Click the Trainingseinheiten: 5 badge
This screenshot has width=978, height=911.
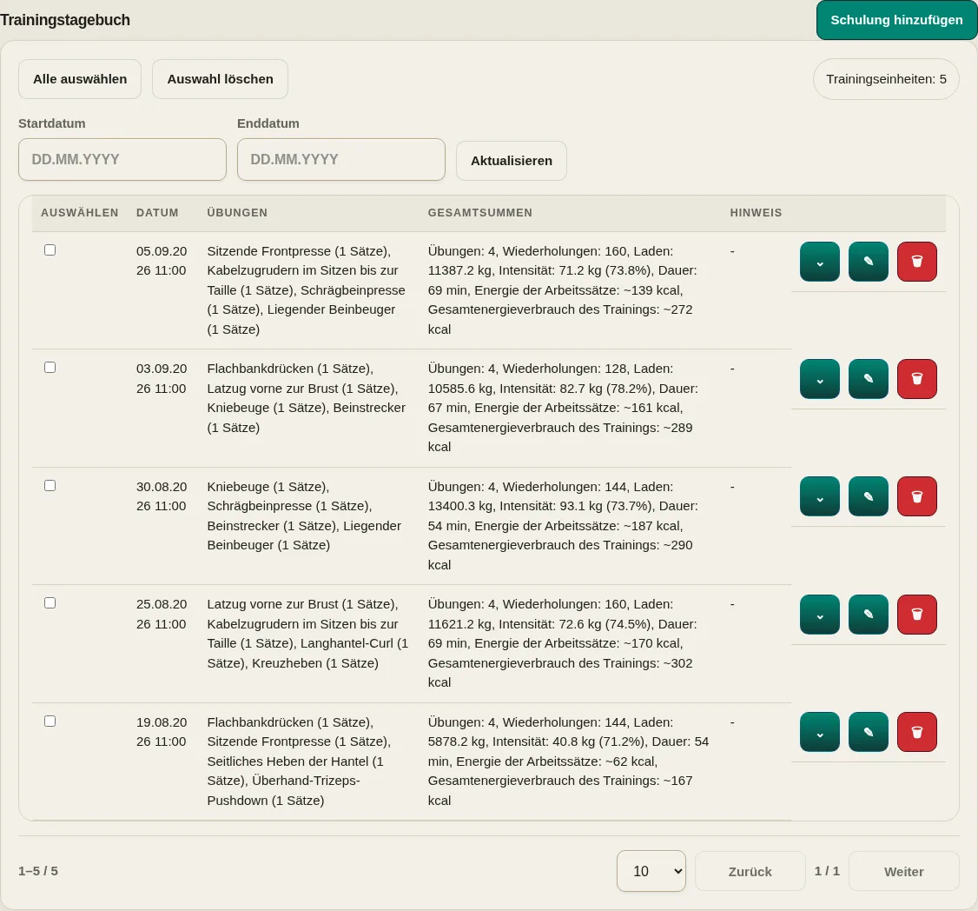(886, 79)
